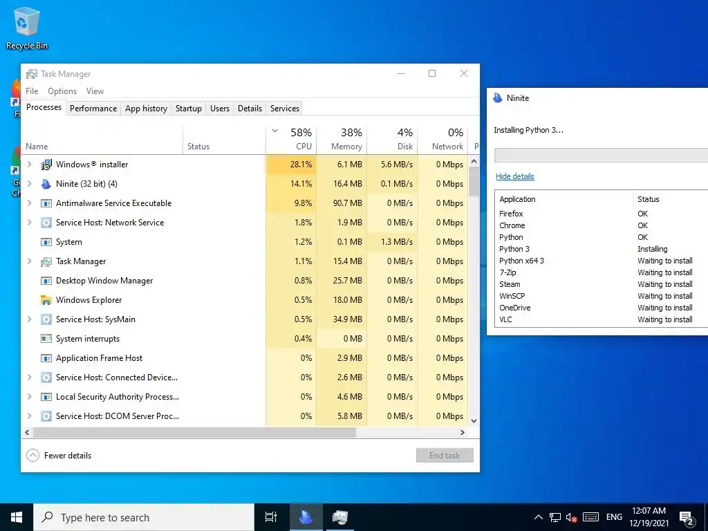Click the Windows Explorer folder icon
This screenshot has height=531, width=708.
(46, 300)
